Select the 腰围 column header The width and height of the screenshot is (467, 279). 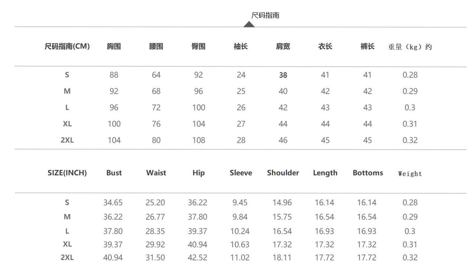[x=156, y=46]
